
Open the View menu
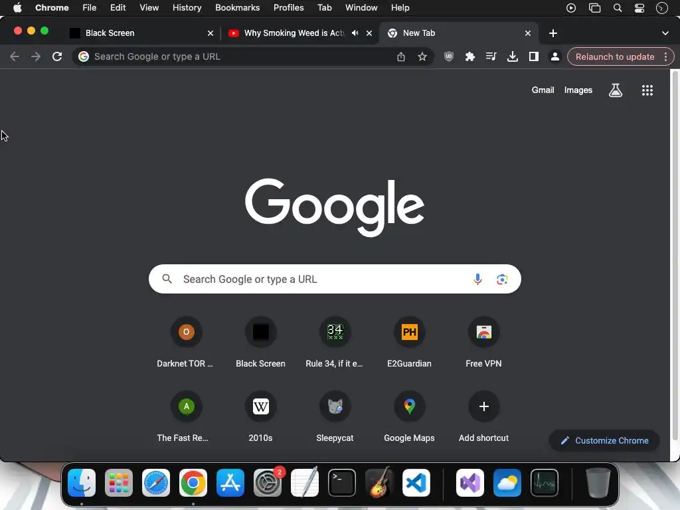[x=149, y=7]
